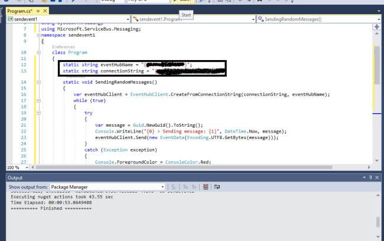The height and width of the screenshot is (241, 384).
Task: Open the sendevent1.Program types dropdown
Action: [x=253, y=19]
